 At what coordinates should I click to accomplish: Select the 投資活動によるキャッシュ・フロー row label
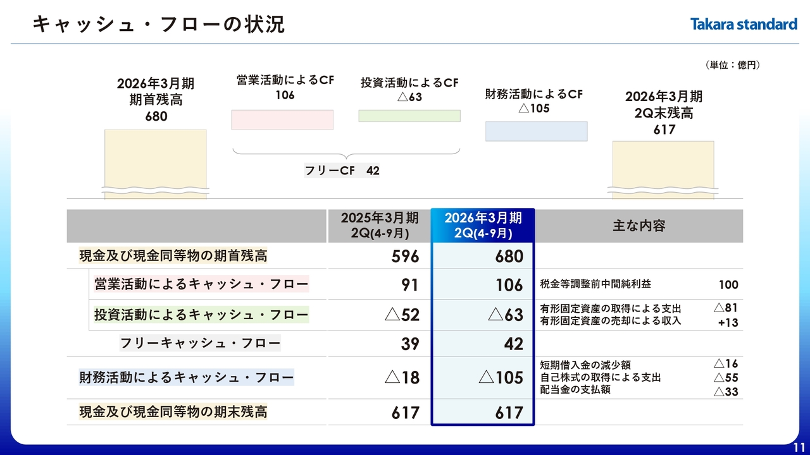201,315
